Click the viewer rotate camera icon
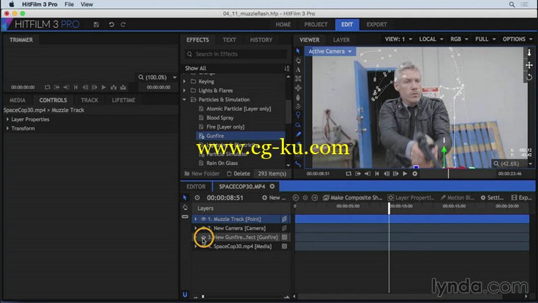The width and height of the screenshot is (538, 303). click(529, 77)
